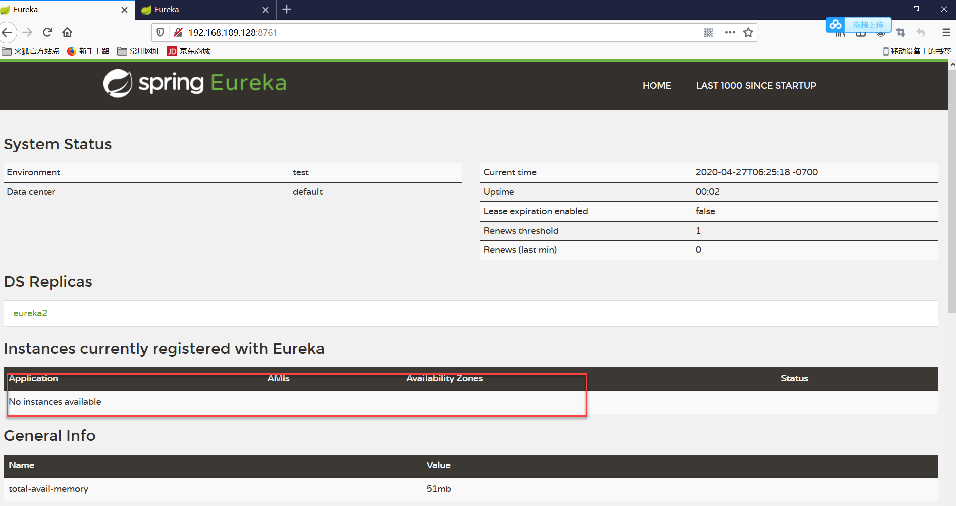
Task: Click the Status column header
Action: click(794, 378)
